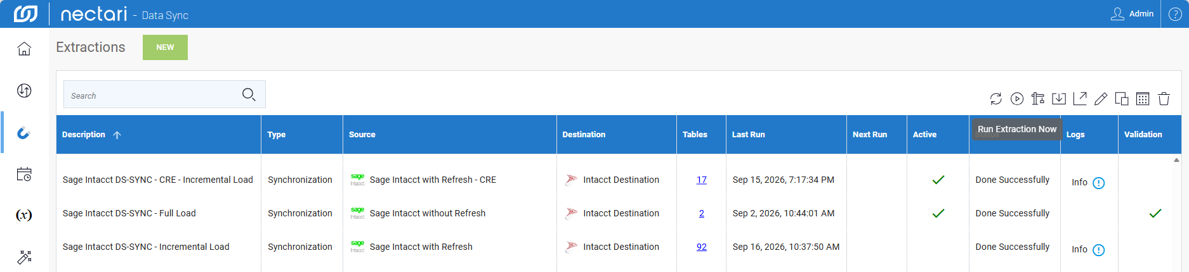This screenshot has height=272, width=1189.
Task: Click the Delete trash toolbar icon
Action: [x=1164, y=99]
